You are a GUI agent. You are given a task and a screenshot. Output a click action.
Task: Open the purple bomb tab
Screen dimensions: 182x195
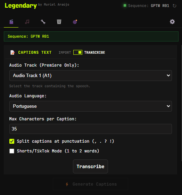coord(75,22)
